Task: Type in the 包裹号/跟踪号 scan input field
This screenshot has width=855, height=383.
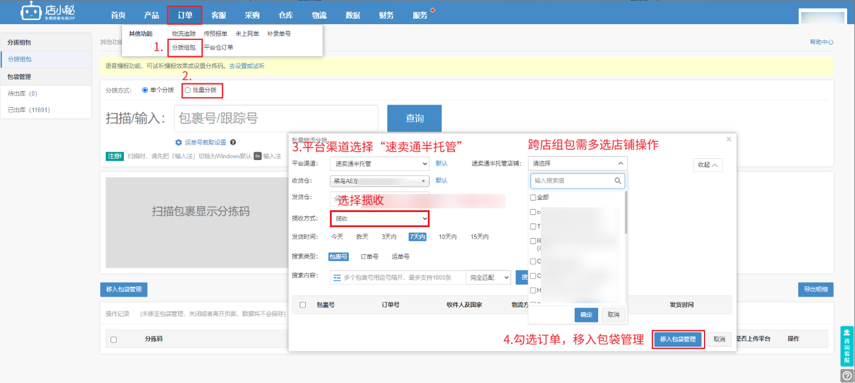Action: (x=276, y=118)
